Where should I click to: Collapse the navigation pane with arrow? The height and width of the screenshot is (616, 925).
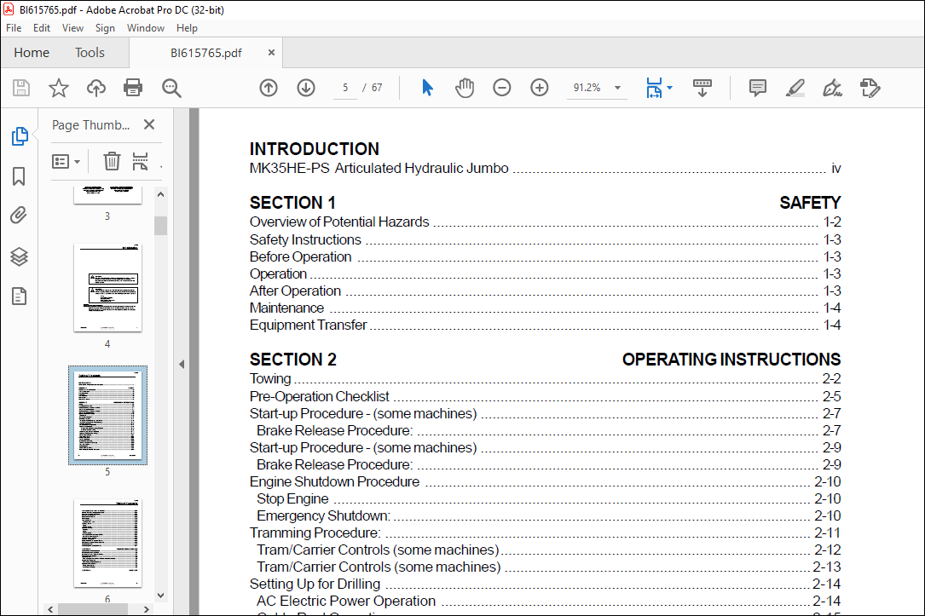tap(182, 365)
